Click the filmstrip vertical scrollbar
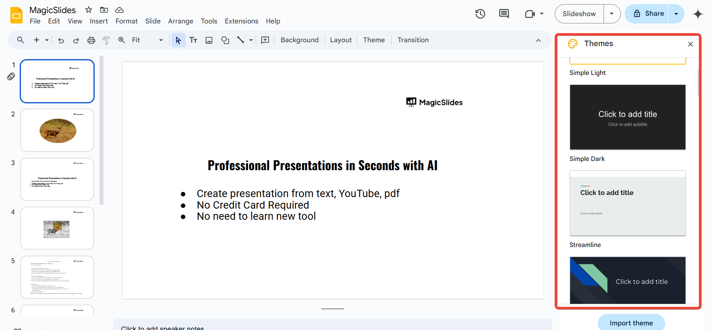 pyautogui.click(x=101, y=131)
